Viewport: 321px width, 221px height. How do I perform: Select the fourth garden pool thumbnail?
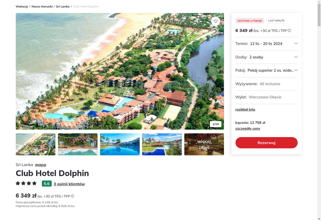(x=162, y=144)
